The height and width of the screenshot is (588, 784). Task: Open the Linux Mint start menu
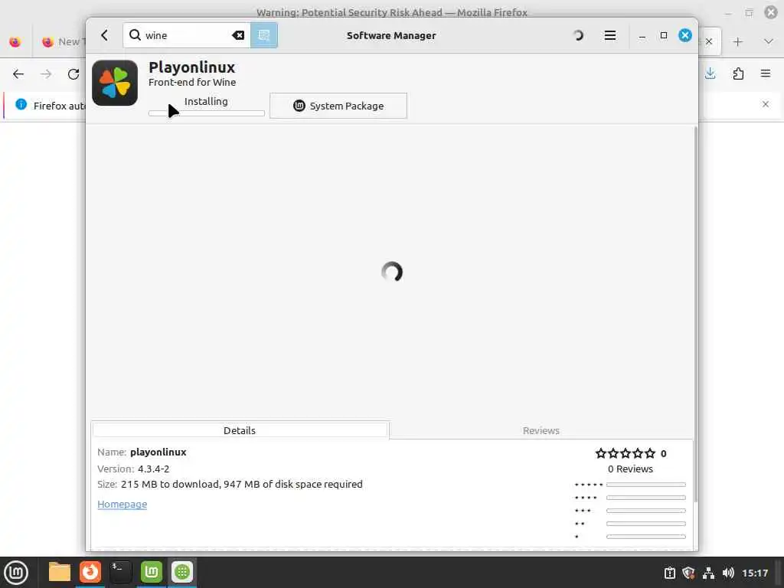pos(16,573)
